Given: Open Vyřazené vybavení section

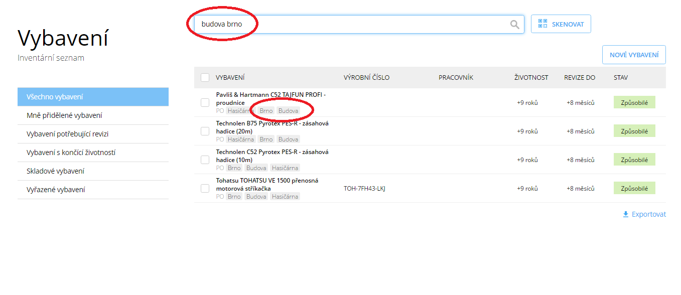Looking at the screenshot, I should pyautogui.click(x=93, y=190).
